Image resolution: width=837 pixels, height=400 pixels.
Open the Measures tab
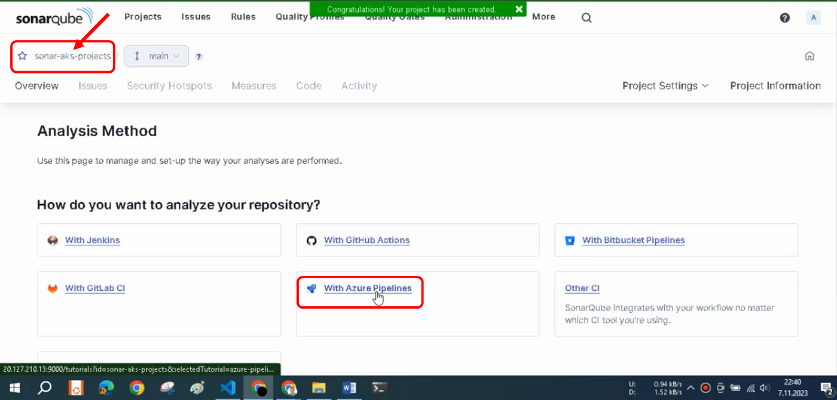tap(254, 86)
